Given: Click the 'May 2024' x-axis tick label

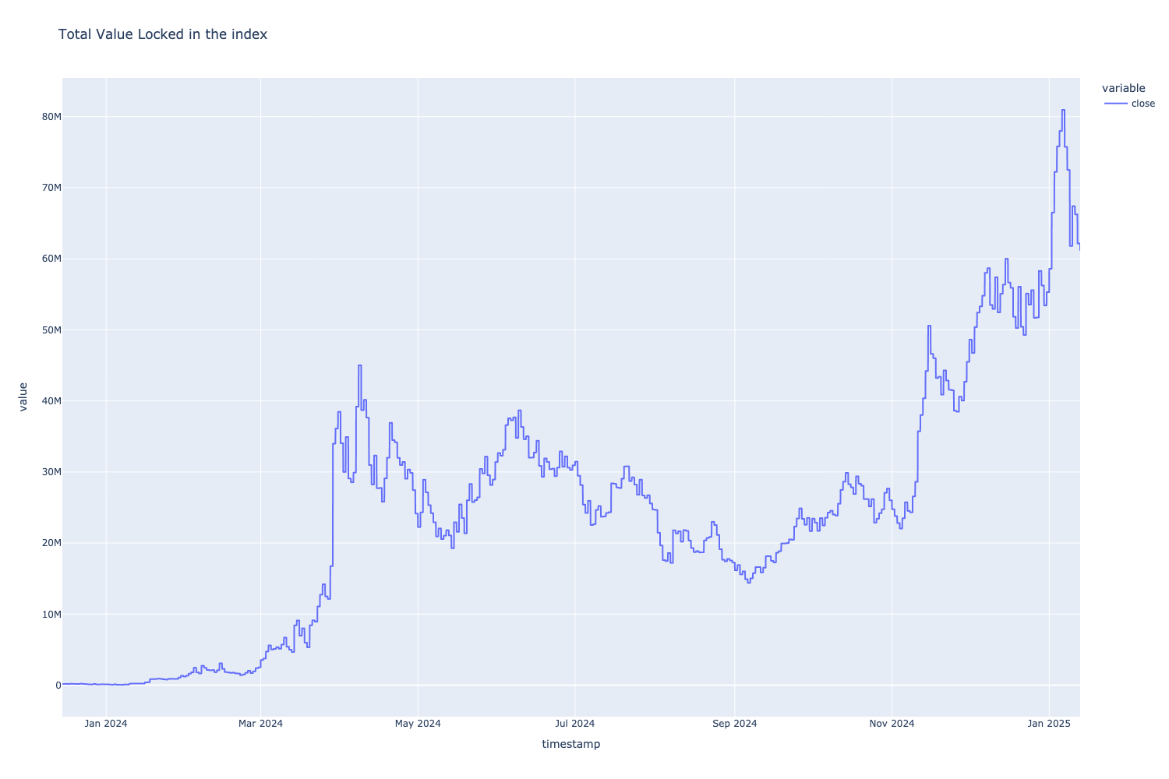Looking at the screenshot, I should pos(418,724).
